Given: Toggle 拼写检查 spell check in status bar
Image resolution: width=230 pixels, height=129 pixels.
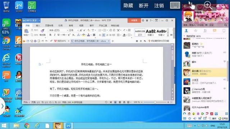Looking at the screenshot, I should pyautogui.click(x=77, y=102).
